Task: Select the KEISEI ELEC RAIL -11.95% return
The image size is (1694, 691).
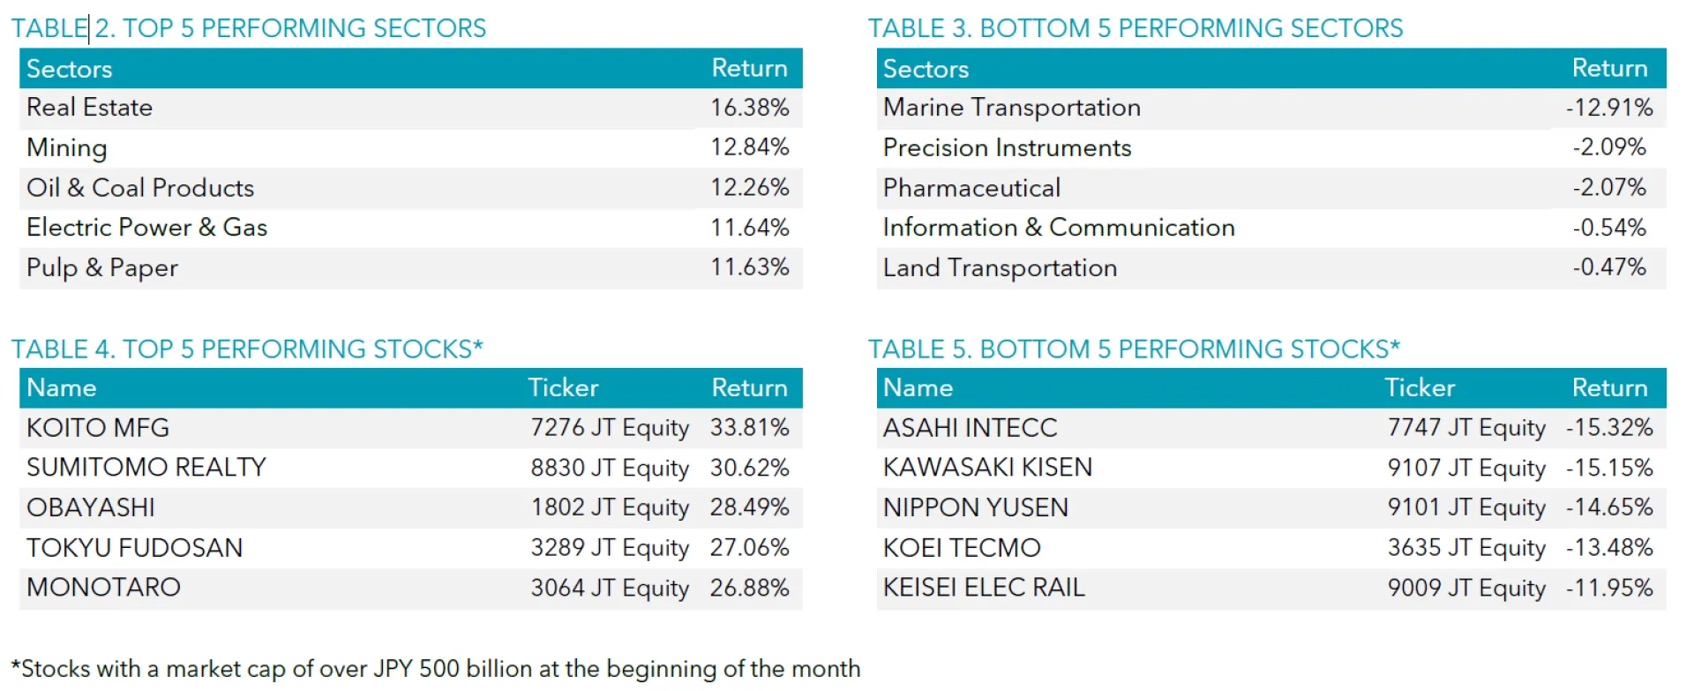Action: (1609, 588)
